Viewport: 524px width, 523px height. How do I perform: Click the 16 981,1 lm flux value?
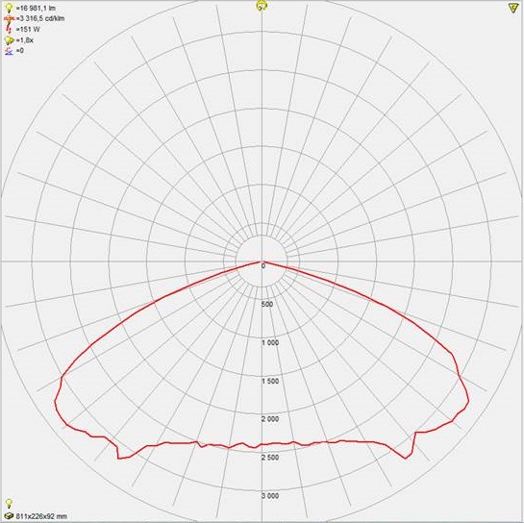pyautogui.click(x=36, y=8)
